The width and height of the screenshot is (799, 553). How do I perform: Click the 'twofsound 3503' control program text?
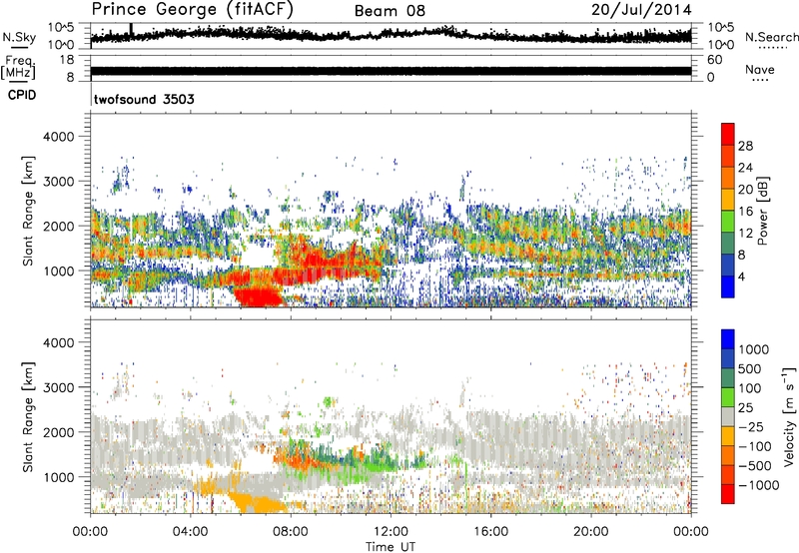144,99
